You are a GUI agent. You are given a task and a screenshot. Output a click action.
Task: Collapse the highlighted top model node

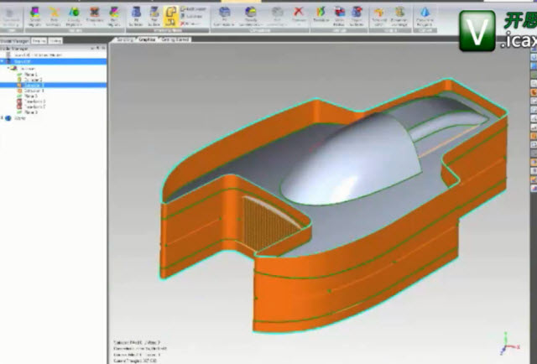[x=3, y=61]
